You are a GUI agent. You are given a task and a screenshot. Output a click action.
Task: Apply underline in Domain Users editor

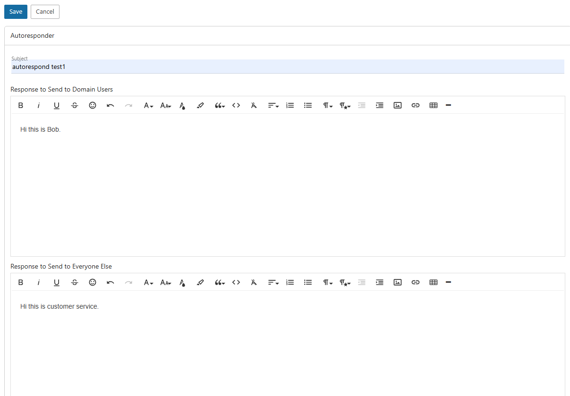[57, 105]
